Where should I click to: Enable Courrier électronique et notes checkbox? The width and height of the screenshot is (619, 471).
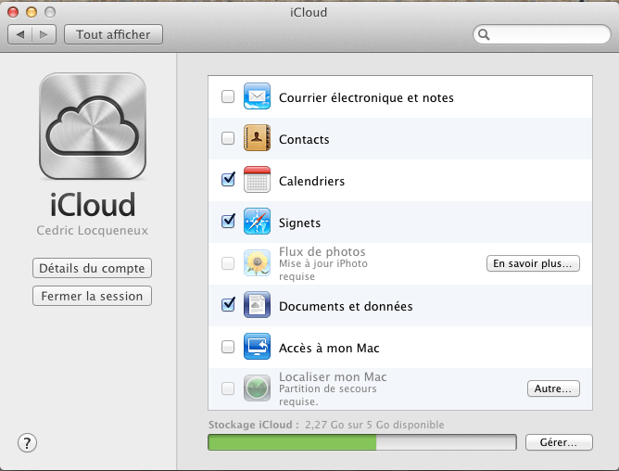pyautogui.click(x=228, y=96)
